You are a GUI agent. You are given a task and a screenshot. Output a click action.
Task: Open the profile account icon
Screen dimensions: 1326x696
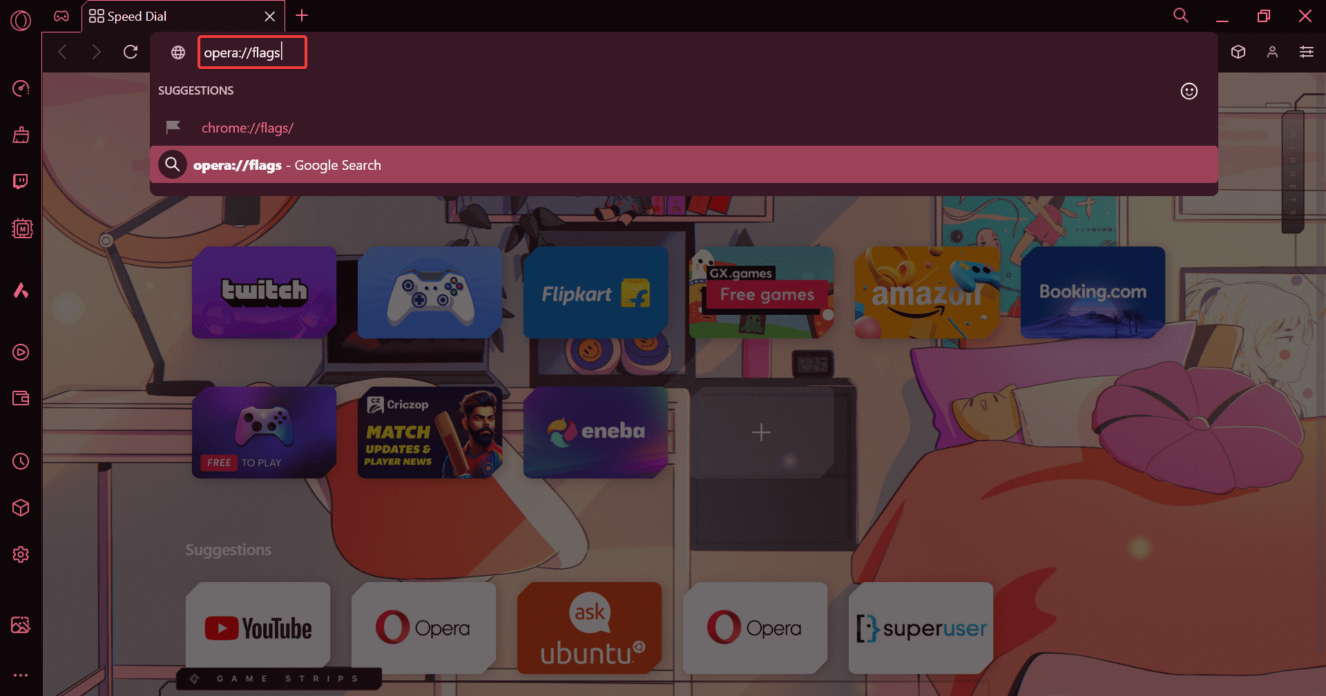1272,52
